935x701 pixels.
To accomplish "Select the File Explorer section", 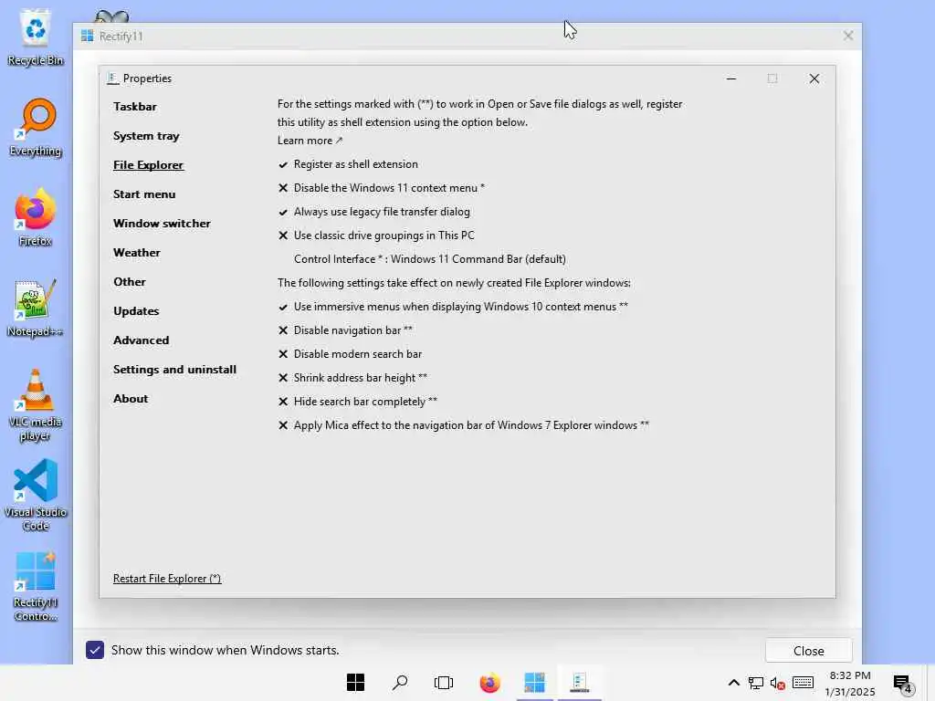I will (x=149, y=165).
